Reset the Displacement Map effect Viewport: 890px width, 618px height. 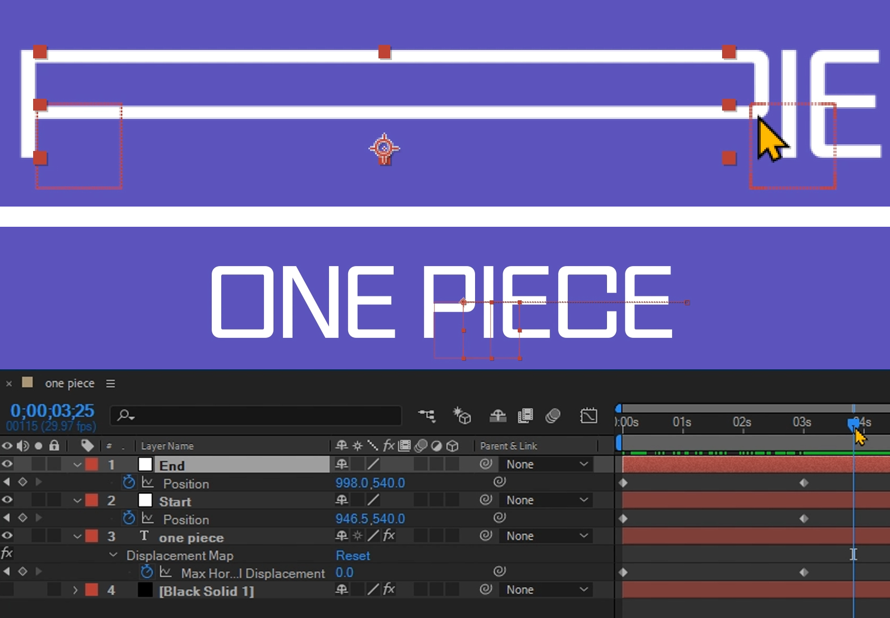(353, 556)
